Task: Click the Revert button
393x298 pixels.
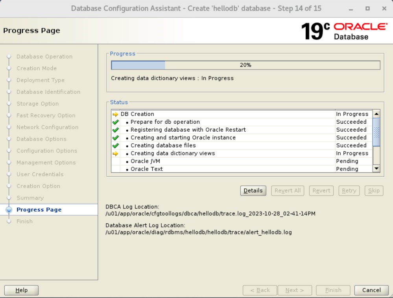Action: click(321, 191)
